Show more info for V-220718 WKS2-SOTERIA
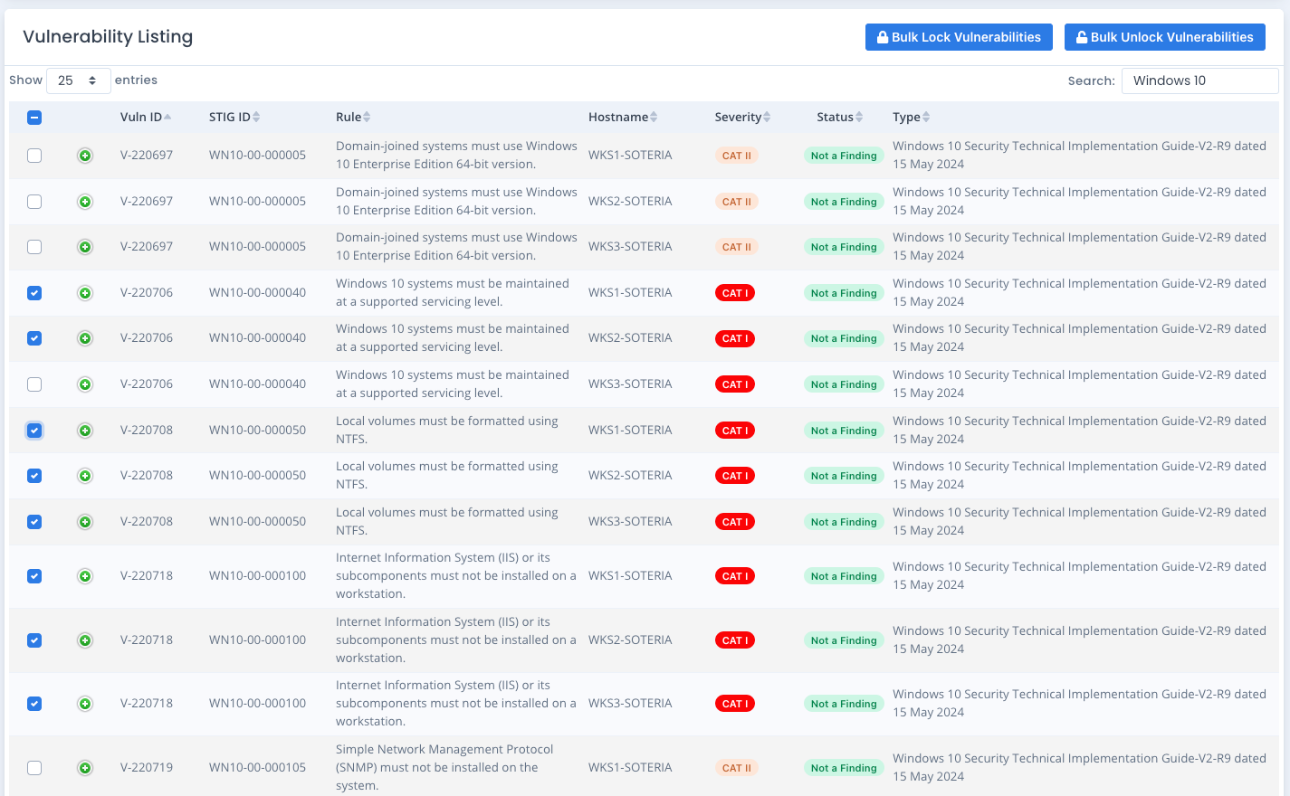Screen dimensions: 1290x796 coord(85,640)
